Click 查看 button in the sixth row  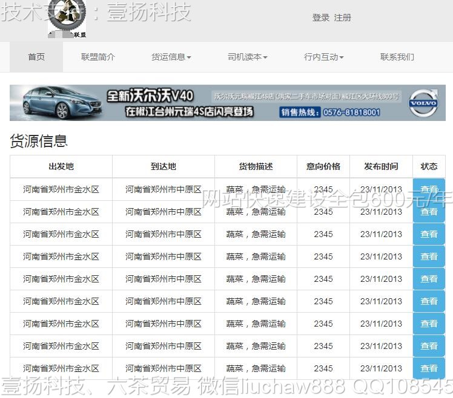pyautogui.click(x=429, y=301)
